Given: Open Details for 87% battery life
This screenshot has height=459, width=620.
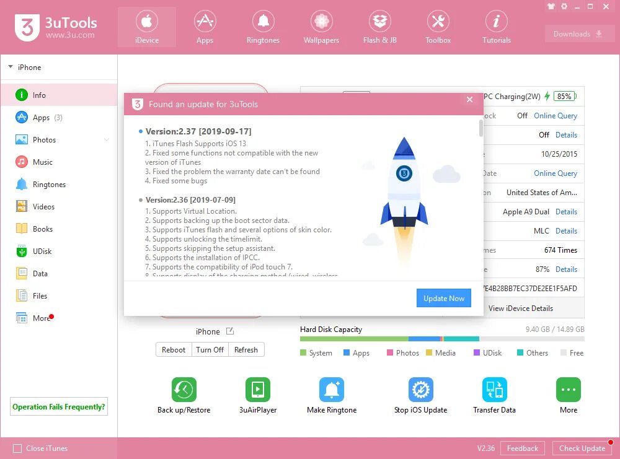Looking at the screenshot, I should pos(566,269).
